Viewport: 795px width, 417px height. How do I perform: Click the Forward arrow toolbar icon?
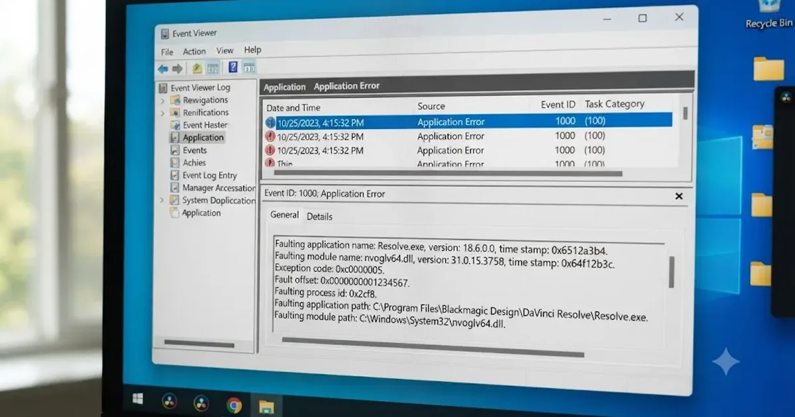(x=177, y=68)
